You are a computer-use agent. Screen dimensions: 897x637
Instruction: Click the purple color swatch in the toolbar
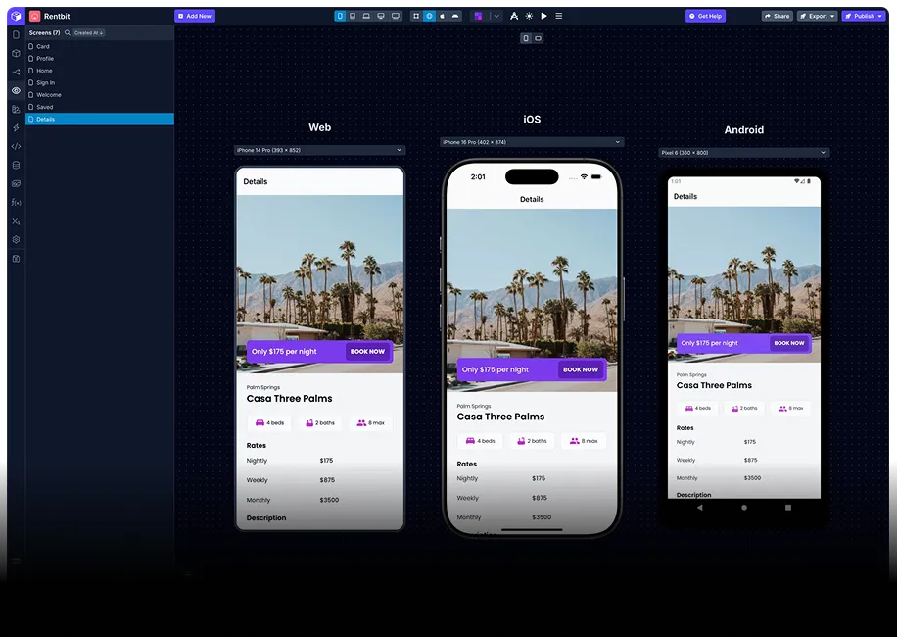pyautogui.click(x=477, y=16)
